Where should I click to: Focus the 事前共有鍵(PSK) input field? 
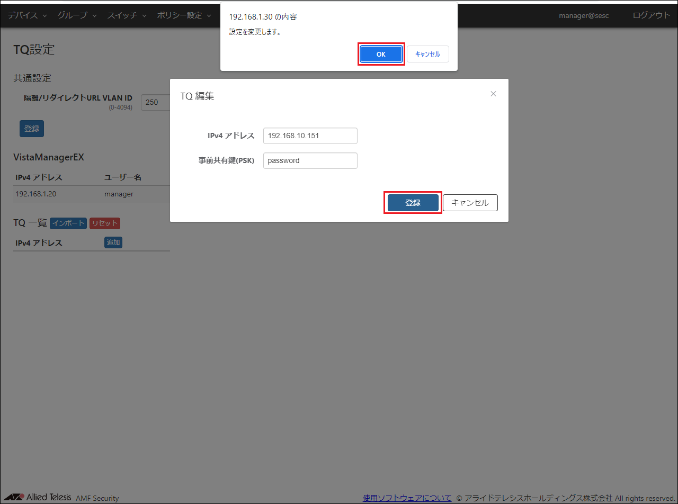310,160
